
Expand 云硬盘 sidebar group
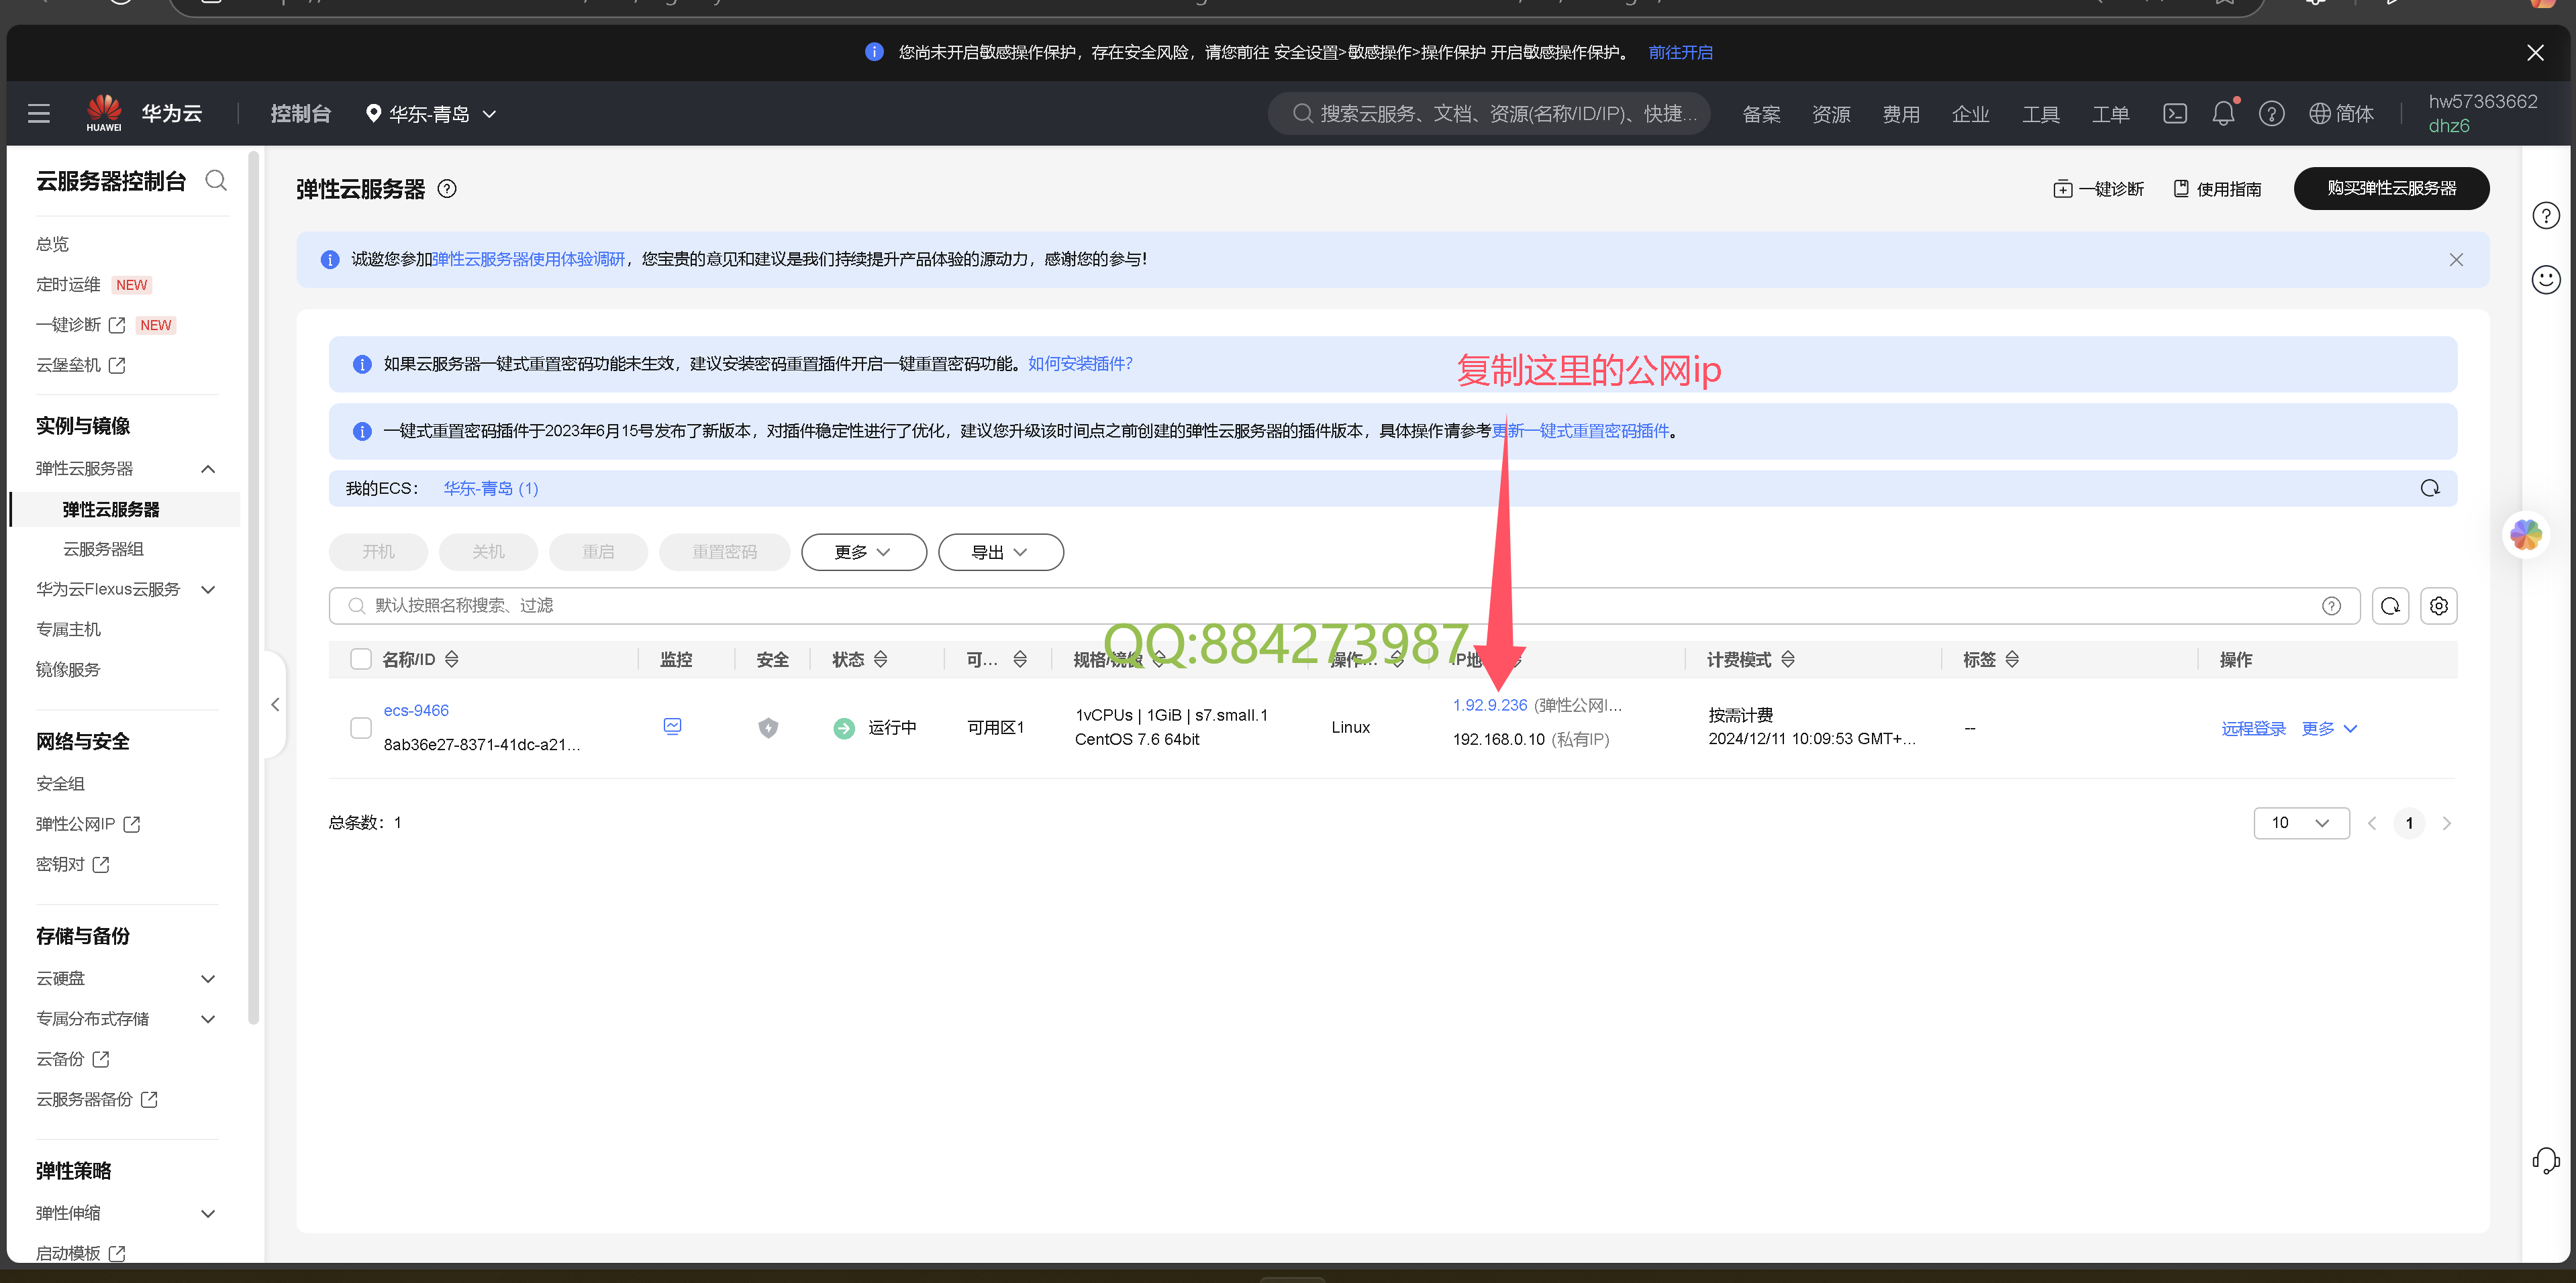click(x=208, y=979)
